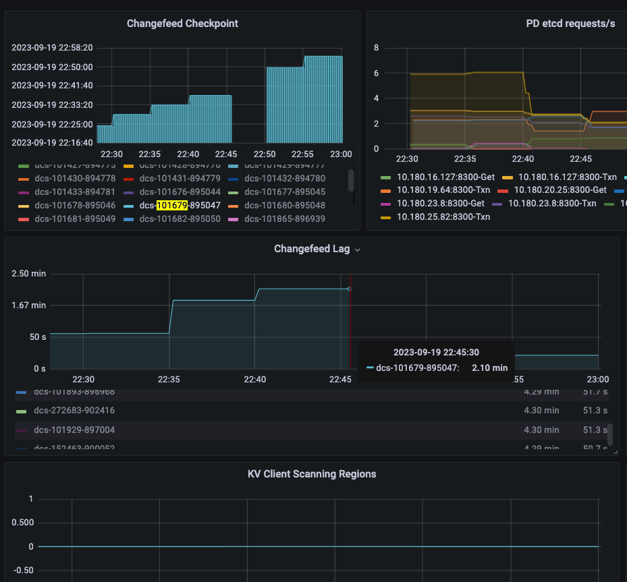Click color swatch of dcs-101431-894779
Viewport: 627px width, 582px height.
(129, 179)
